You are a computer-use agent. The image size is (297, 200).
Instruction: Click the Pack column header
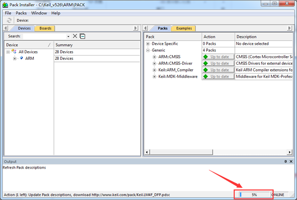[x=173, y=37]
